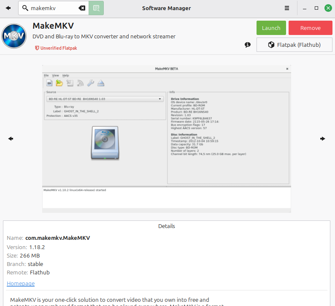Maximize the Software Manager window

click(316, 8)
